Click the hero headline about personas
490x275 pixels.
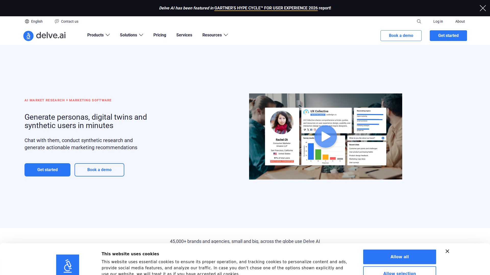(x=86, y=121)
